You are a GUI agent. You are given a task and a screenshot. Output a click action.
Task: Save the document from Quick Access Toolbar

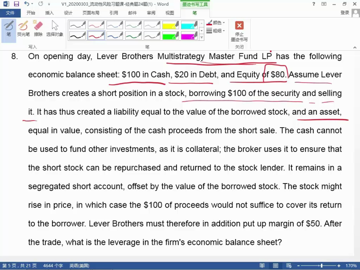point(16,4)
